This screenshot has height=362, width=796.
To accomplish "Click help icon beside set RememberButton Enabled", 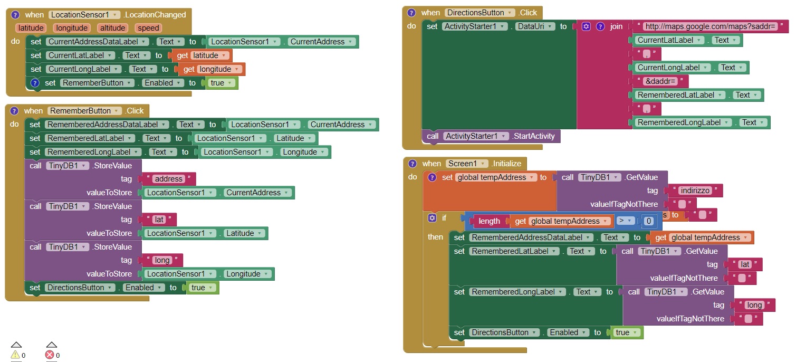I will tap(35, 83).
